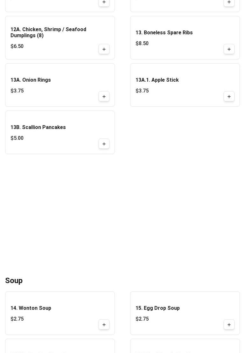Add Onion Rings using the plus icon
Screen dimensions: 245x353
[x=104, y=97]
